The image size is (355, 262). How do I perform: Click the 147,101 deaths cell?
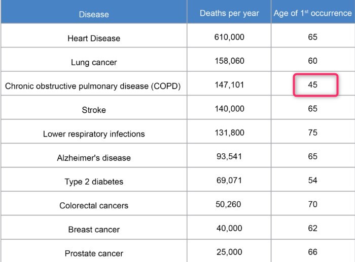(x=229, y=84)
